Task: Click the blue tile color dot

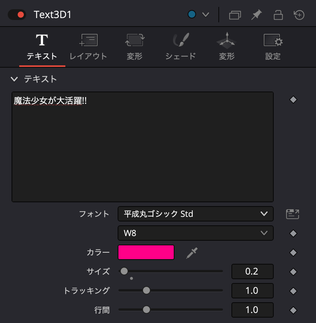Action: (191, 15)
